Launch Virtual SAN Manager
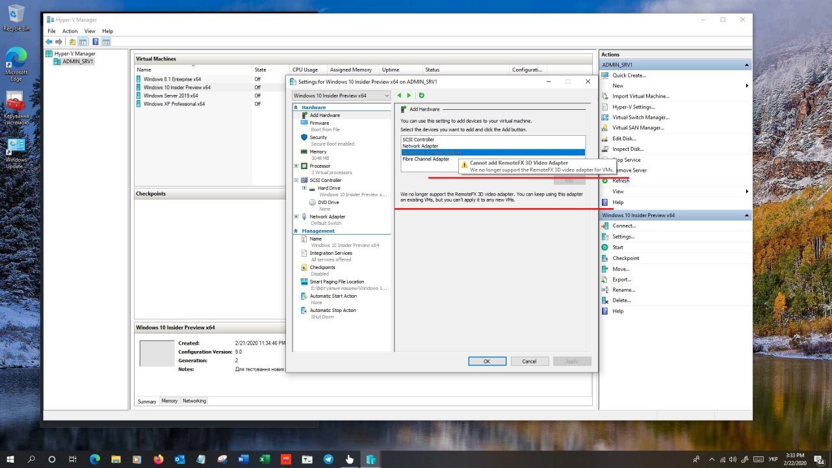The image size is (832, 468). click(638, 127)
